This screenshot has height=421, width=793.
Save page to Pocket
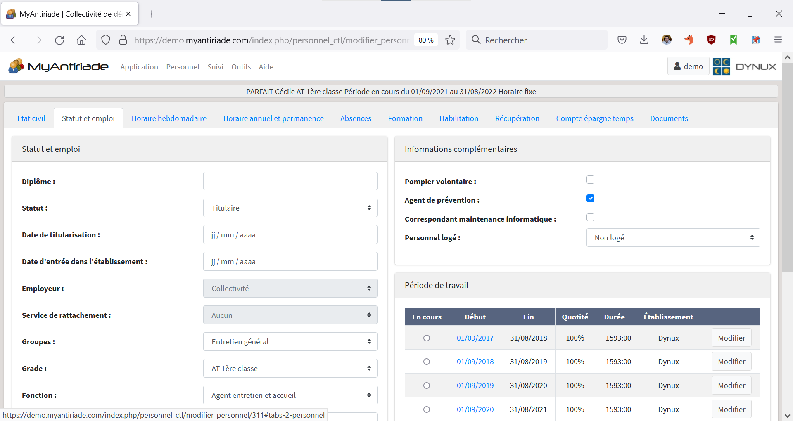point(622,40)
